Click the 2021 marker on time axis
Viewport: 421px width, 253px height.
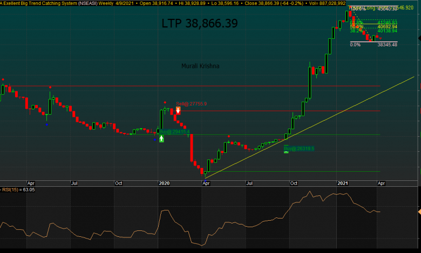343,183
